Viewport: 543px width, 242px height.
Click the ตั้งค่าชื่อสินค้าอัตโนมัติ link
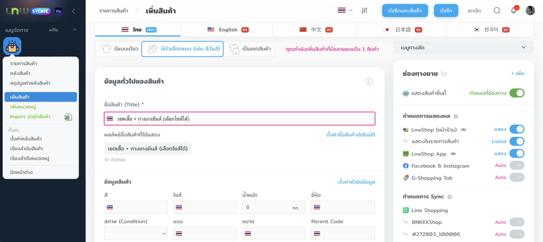pos(351,135)
